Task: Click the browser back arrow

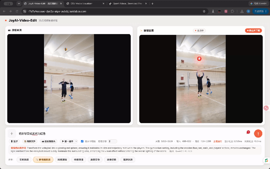Action: (x=4, y=11)
